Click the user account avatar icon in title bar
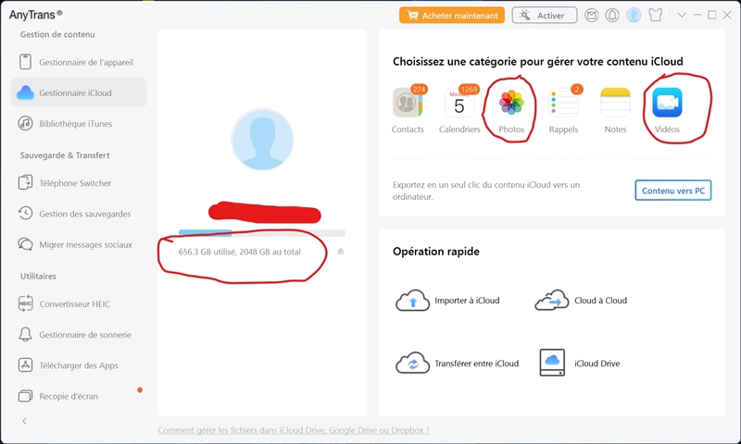 click(x=634, y=15)
